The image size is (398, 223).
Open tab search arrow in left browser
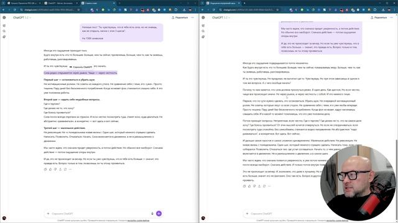coord(3,3)
